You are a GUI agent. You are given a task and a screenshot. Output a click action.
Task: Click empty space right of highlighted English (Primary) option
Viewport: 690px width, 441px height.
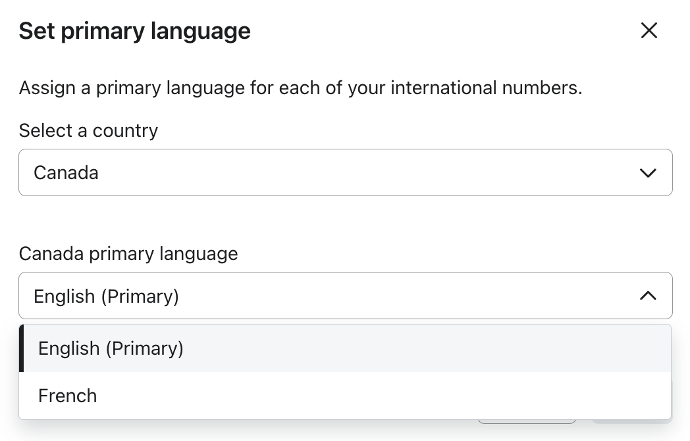point(428,348)
